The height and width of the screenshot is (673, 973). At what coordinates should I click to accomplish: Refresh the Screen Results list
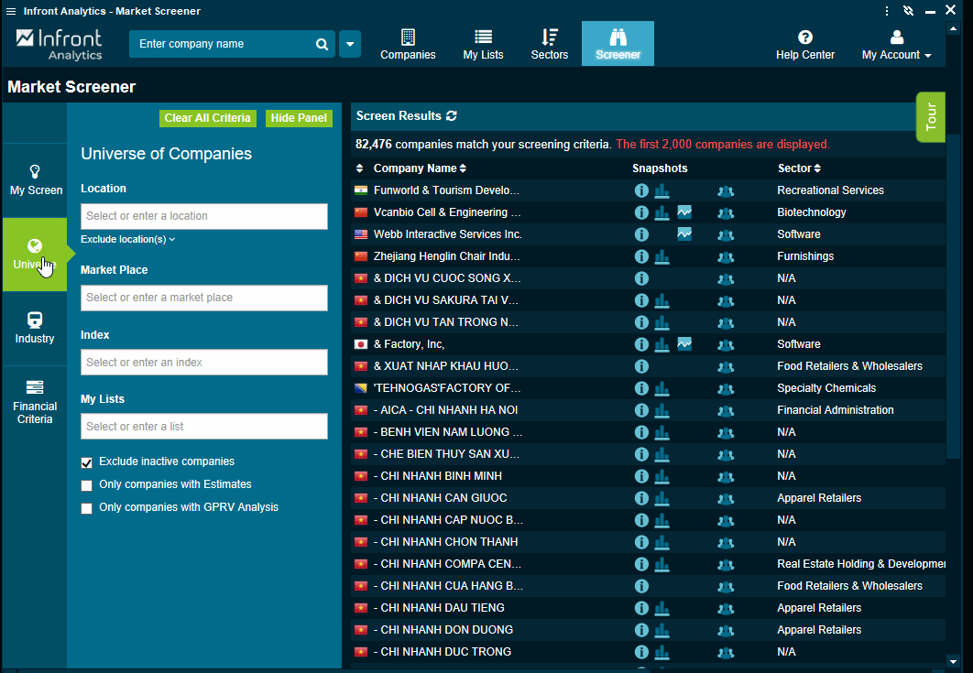(x=452, y=116)
